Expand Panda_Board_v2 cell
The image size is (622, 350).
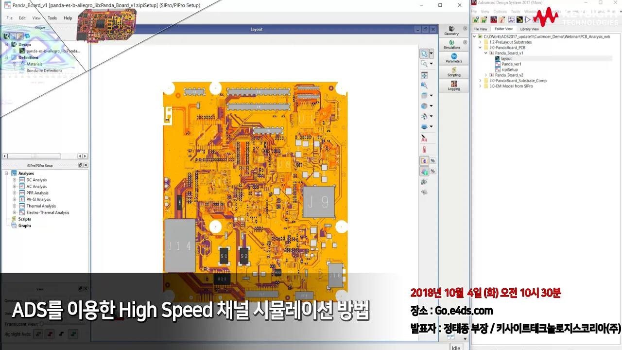486,75
